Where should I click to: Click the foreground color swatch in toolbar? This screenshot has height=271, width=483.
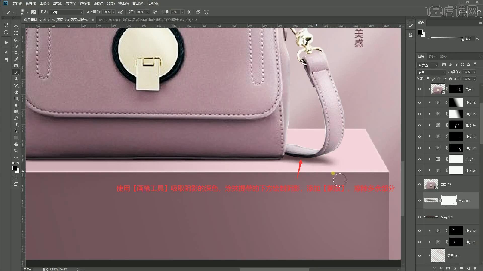coord(15,168)
